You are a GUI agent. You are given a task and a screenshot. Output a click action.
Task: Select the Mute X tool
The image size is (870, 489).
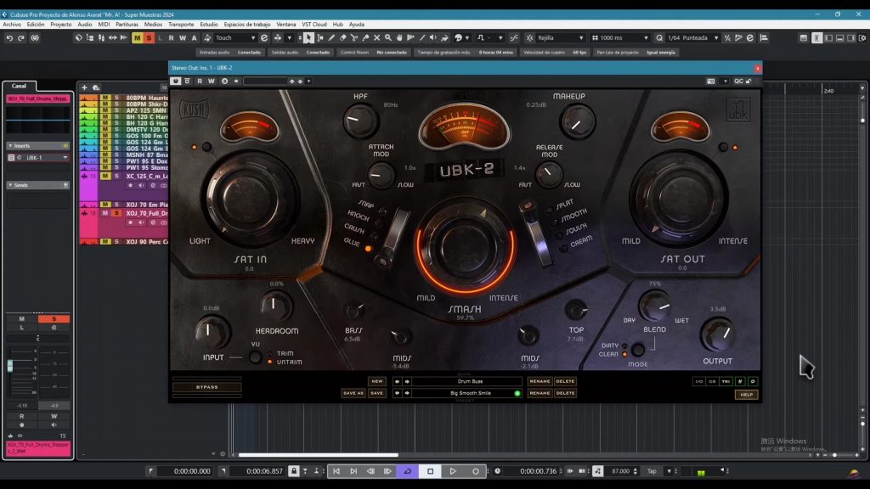(x=376, y=37)
